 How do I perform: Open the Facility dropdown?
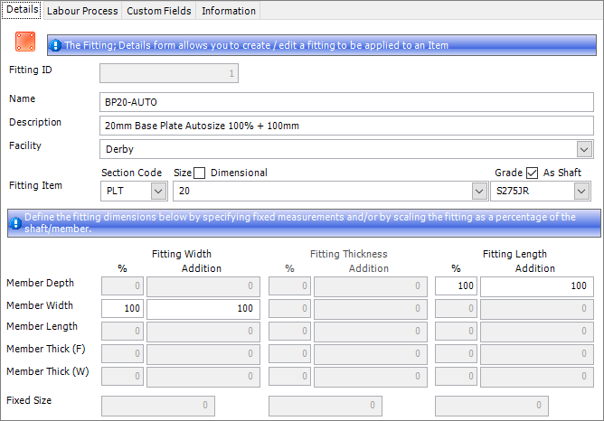[x=583, y=149]
